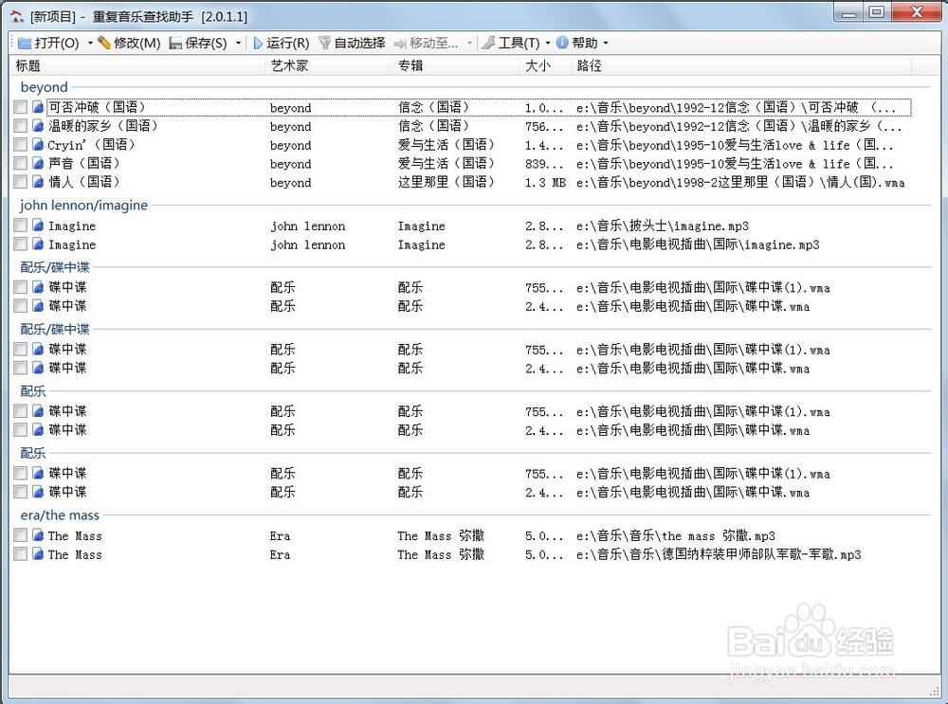Select the first Imagine track checkbox
The width and height of the screenshot is (948, 704).
[20, 226]
